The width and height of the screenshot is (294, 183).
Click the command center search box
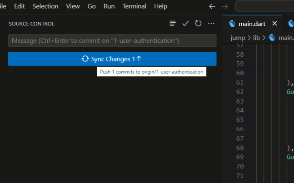pyautogui.click(x=265, y=6)
